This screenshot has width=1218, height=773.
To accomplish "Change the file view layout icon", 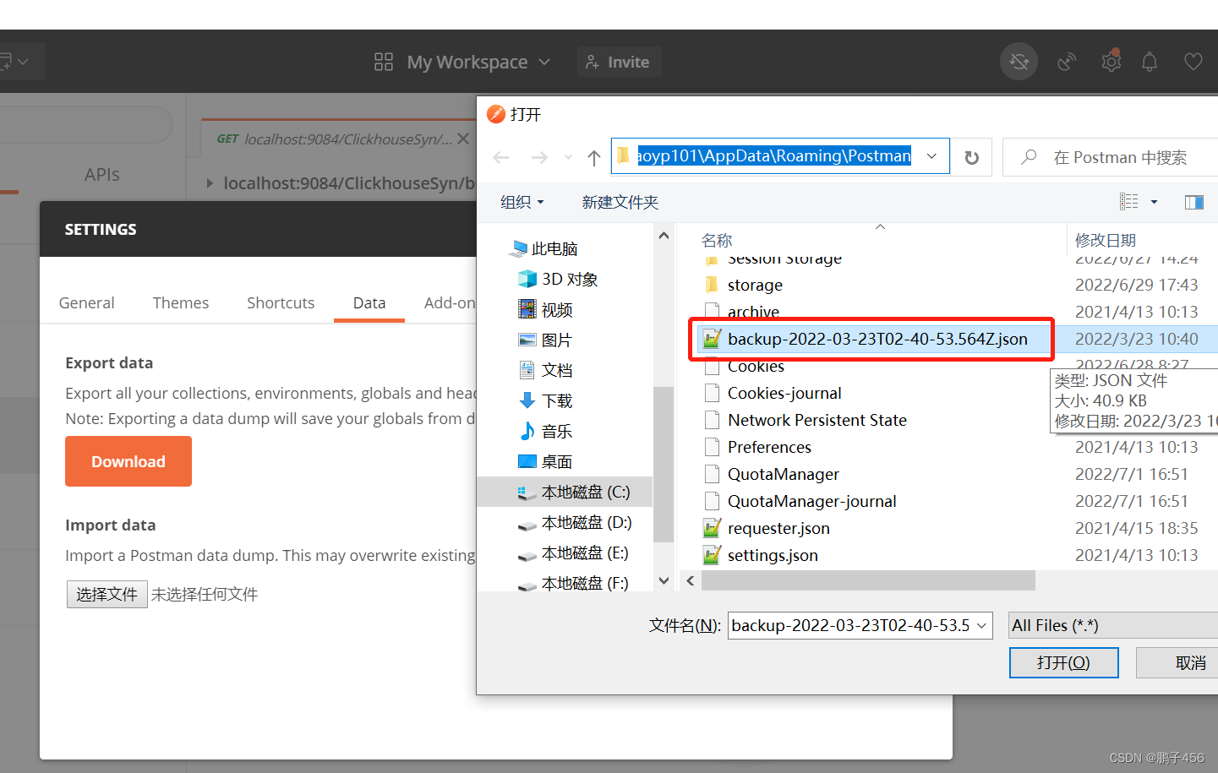I will [1129, 202].
